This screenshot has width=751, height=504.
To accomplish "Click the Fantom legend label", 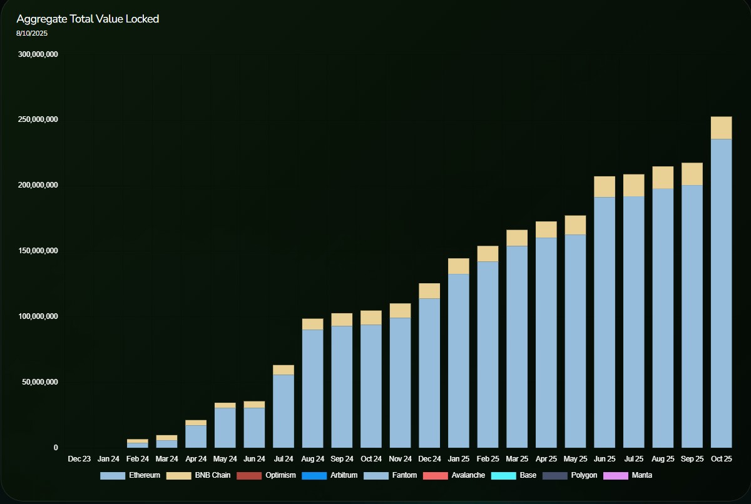I will pyautogui.click(x=404, y=476).
